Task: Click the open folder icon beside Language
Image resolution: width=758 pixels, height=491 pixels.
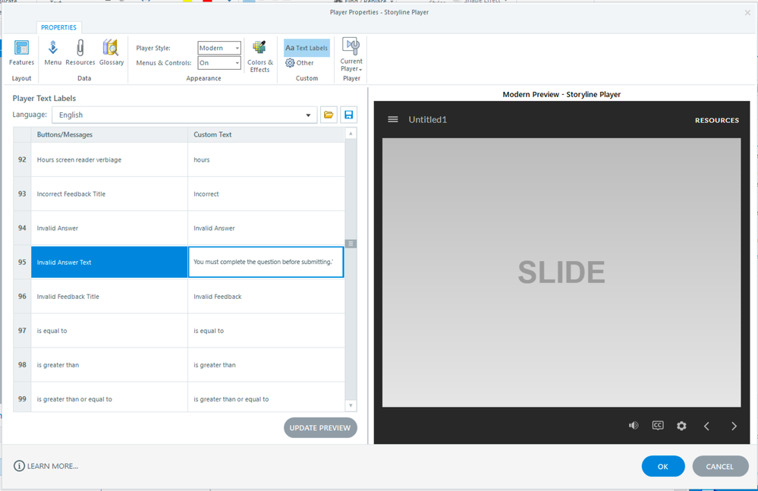Action: pyautogui.click(x=329, y=115)
